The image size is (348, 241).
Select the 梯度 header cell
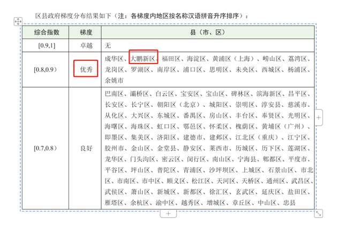click(85, 33)
